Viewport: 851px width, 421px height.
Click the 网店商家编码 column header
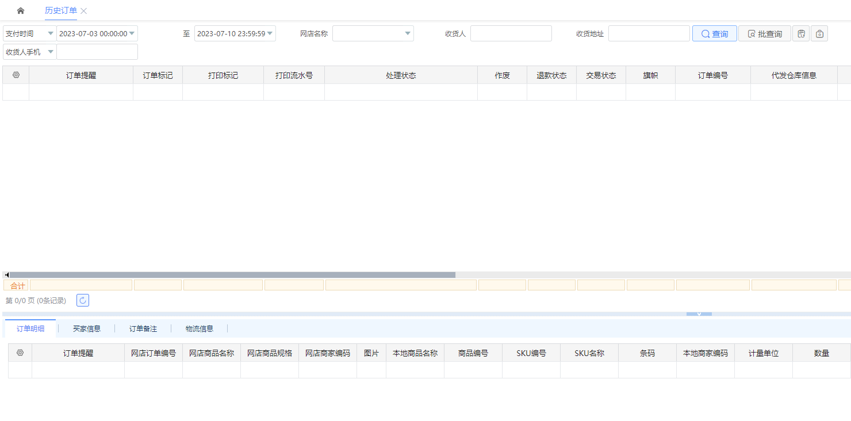[x=328, y=353]
